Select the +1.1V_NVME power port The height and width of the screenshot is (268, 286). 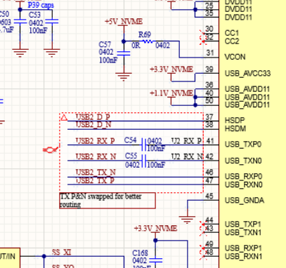[x=171, y=93]
